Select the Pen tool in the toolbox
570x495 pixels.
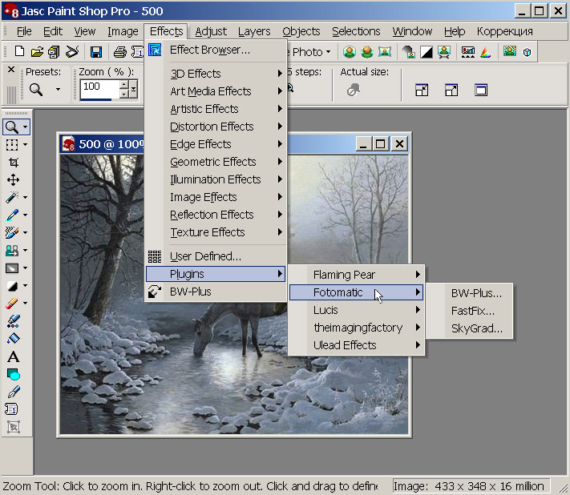[x=13, y=392]
